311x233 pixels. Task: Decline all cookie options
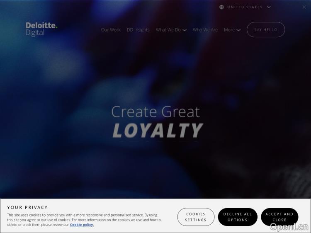238,217
